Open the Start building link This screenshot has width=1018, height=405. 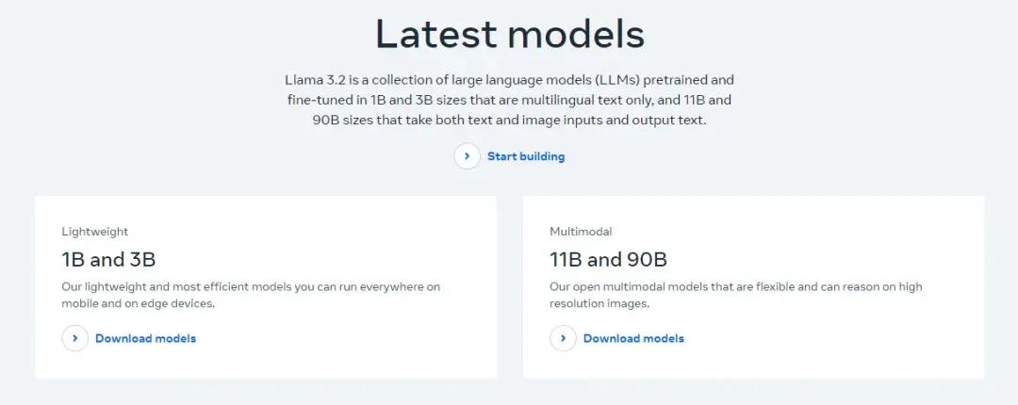click(526, 156)
